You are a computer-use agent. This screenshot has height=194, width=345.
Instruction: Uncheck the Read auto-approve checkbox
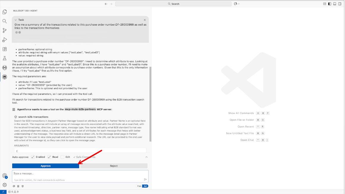click(49, 157)
